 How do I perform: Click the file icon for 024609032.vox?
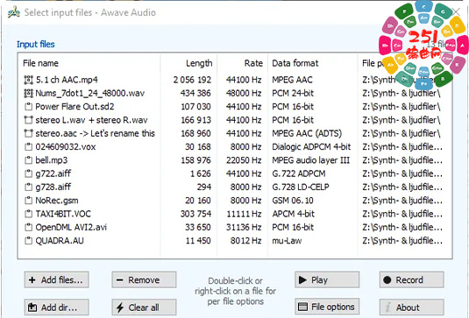click(28, 147)
